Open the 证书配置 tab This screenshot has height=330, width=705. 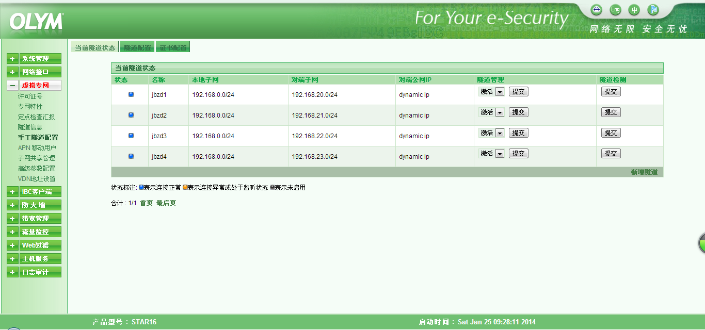coord(173,47)
